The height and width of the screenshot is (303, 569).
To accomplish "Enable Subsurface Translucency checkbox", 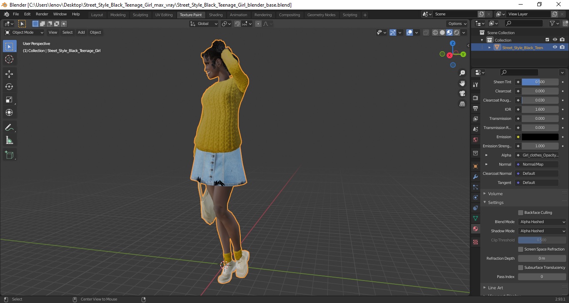I will tap(521, 268).
